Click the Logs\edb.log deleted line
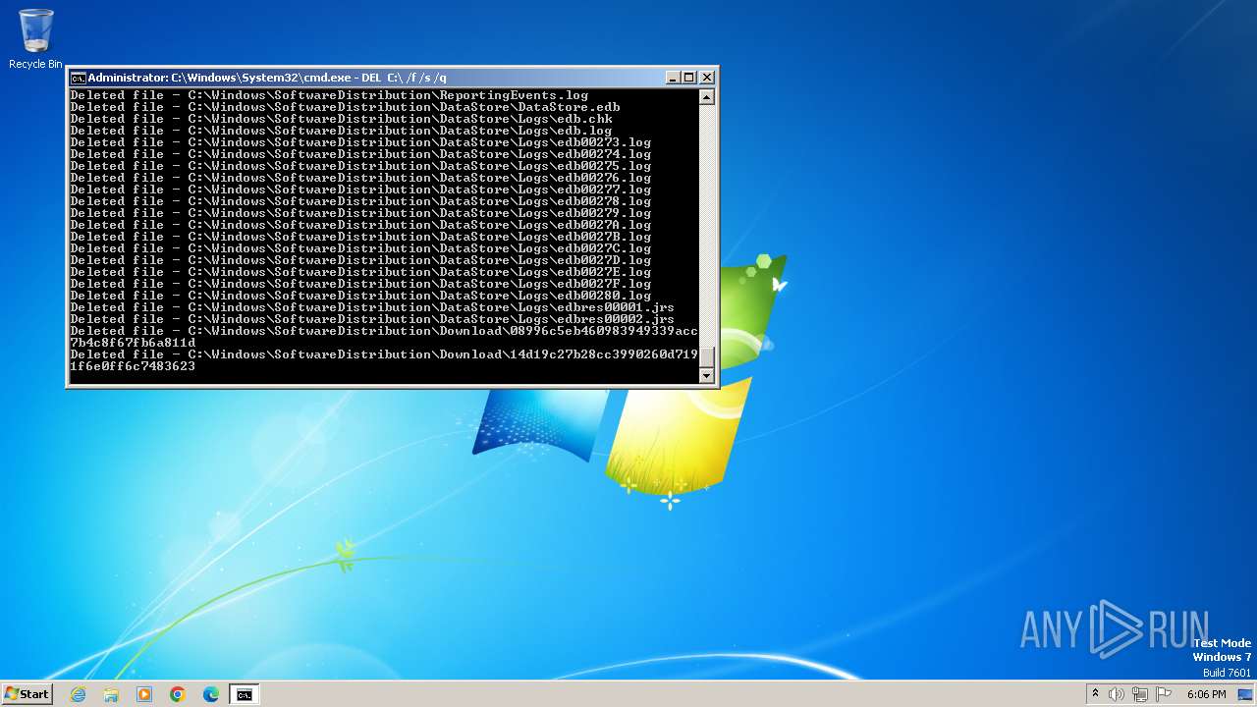 [x=341, y=131]
